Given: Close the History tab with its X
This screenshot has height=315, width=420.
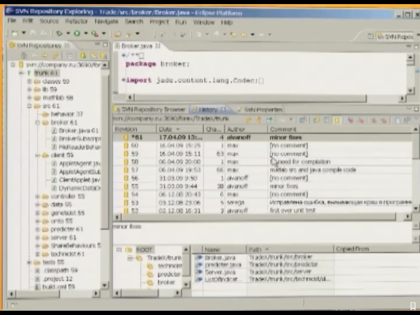Looking at the screenshot, I should coord(223,109).
